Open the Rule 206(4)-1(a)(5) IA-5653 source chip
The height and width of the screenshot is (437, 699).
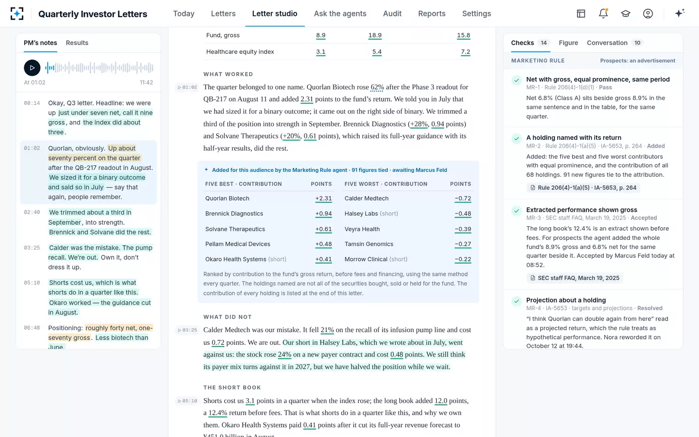click(x=583, y=188)
